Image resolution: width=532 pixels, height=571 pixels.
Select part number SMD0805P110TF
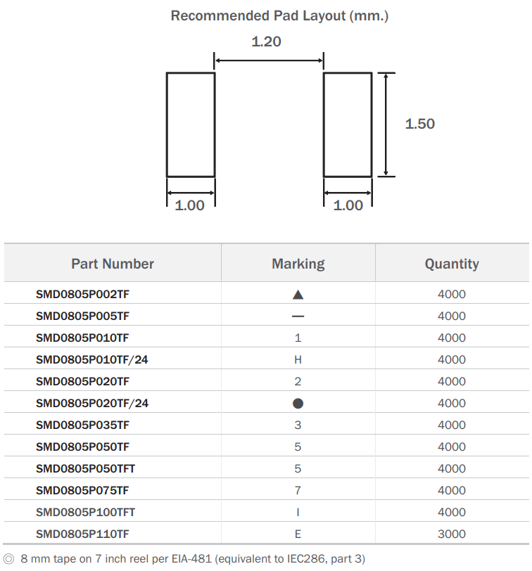(x=82, y=534)
